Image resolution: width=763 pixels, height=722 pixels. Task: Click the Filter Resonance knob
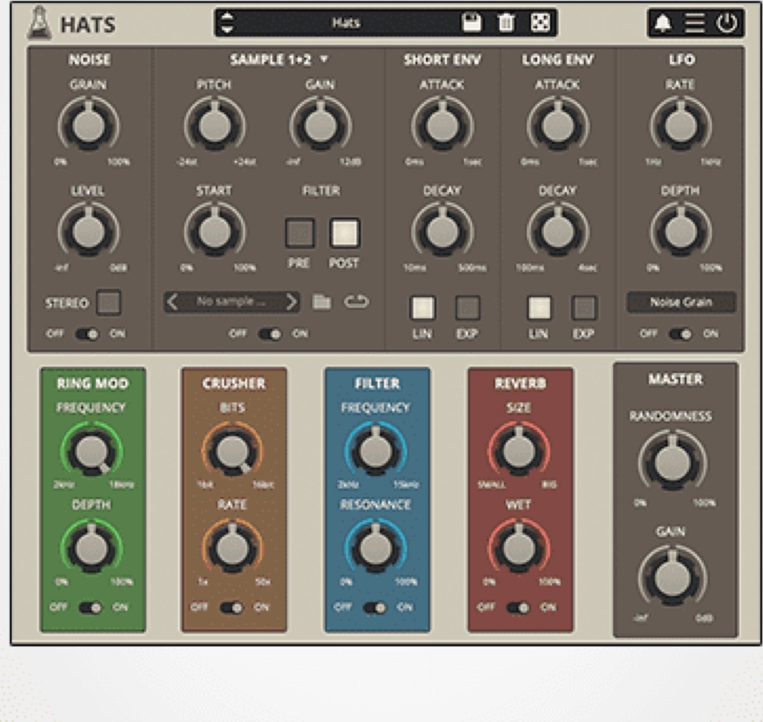[376, 548]
